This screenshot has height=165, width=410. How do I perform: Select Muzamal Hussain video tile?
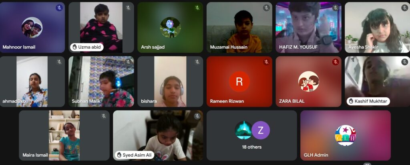pyautogui.click(x=239, y=27)
